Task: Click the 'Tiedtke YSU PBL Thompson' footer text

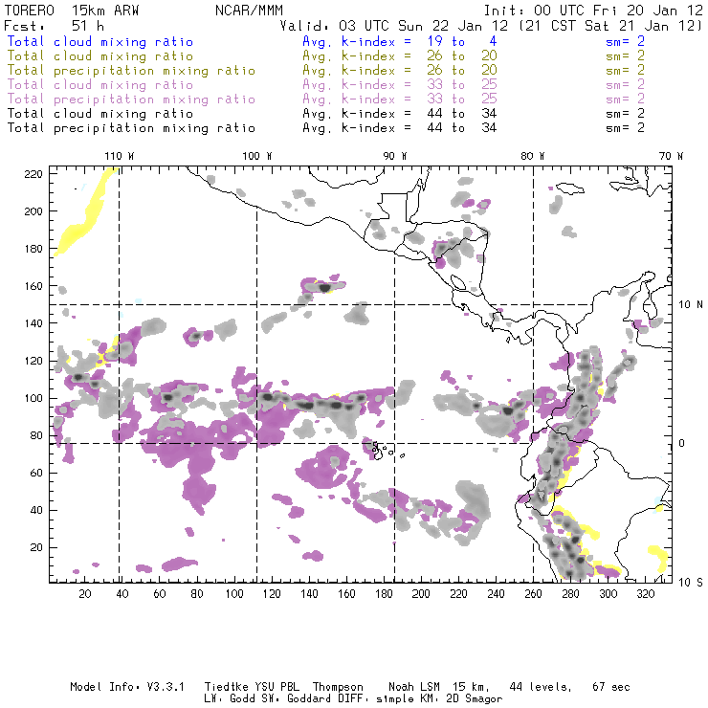Action: [x=283, y=687]
